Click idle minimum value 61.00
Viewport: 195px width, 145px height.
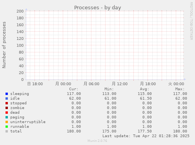pyautogui.click(x=110, y=98)
